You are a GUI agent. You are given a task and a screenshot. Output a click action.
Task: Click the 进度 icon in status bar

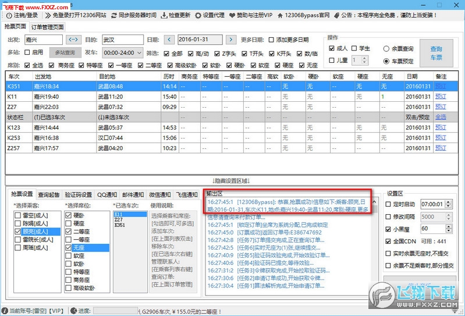pyautogui.click(x=73, y=311)
